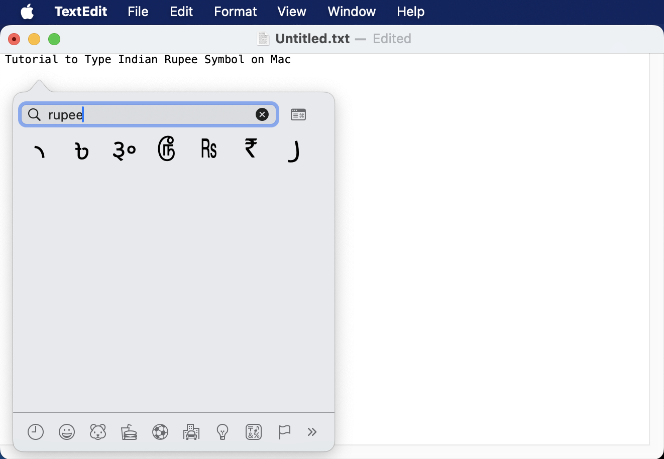Expand Character Viewer to full window view
Screen dimensions: 664x459
[x=298, y=114]
